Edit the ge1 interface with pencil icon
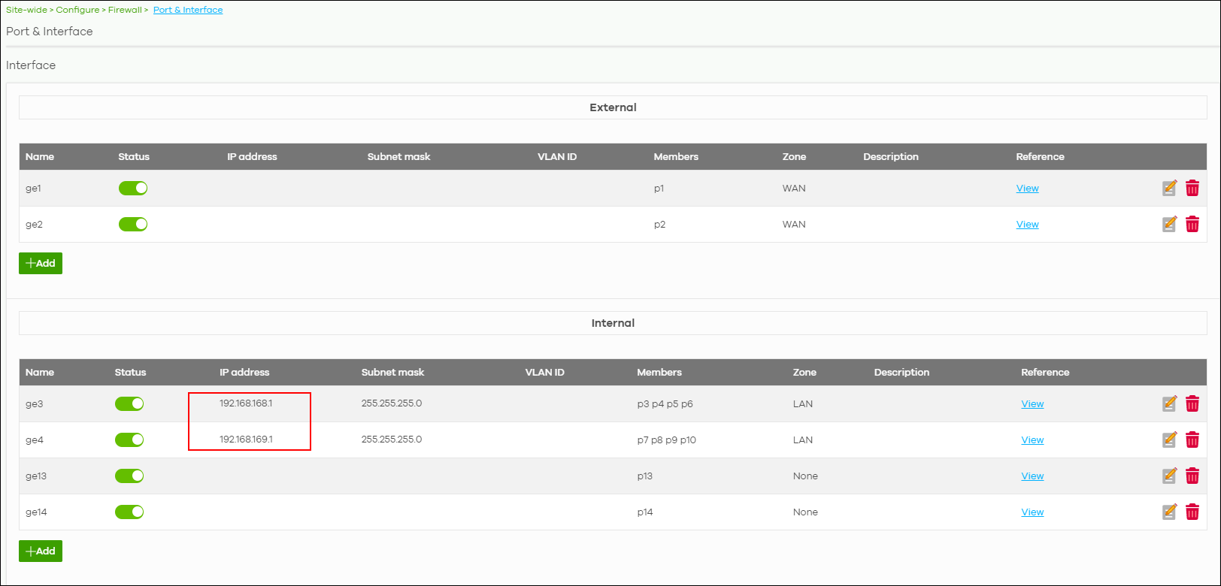The height and width of the screenshot is (586, 1221). 1169,188
